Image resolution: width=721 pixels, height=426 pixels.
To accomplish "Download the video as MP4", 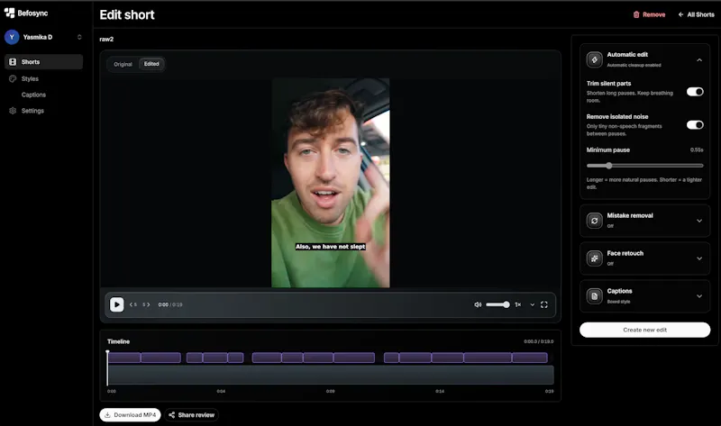I will coord(130,415).
